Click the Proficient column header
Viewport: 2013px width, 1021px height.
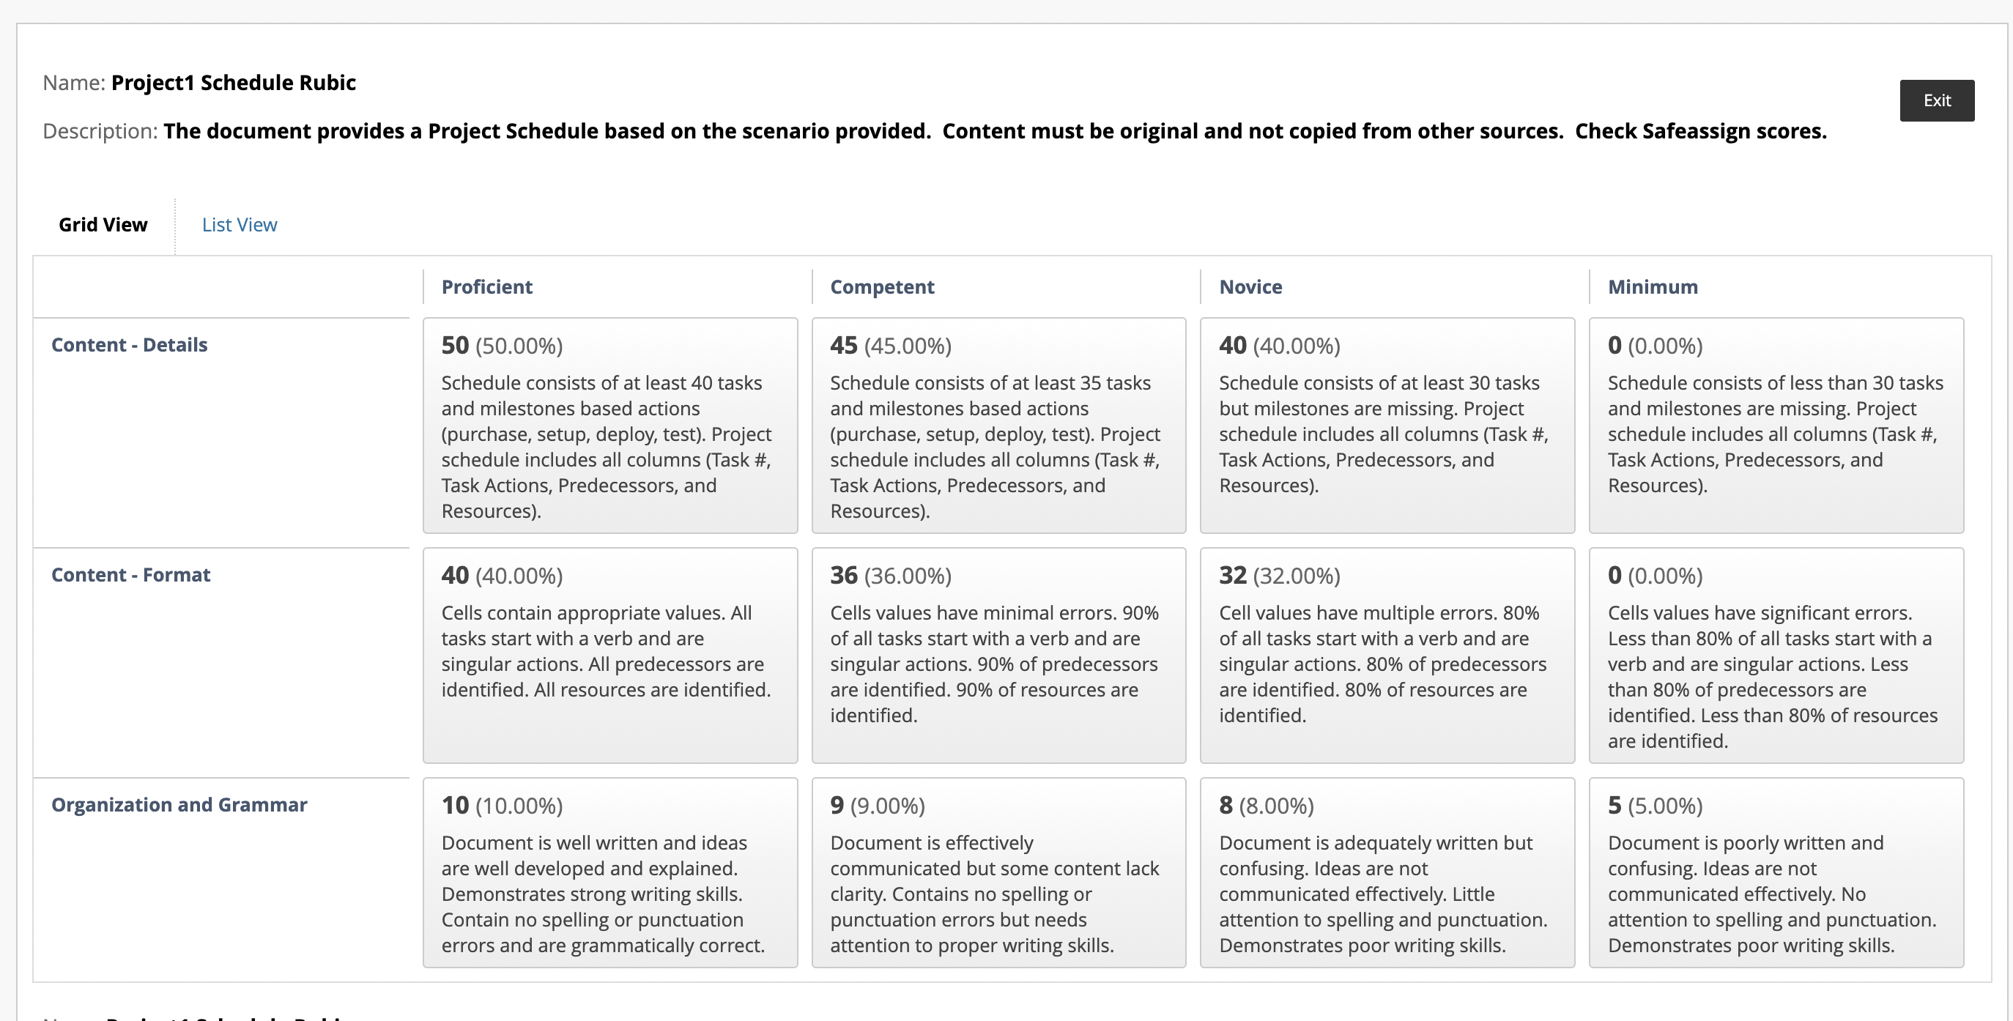pyautogui.click(x=487, y=286)
